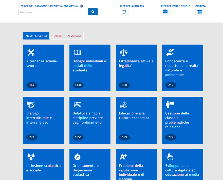Click the 129 count badge

pyautogui.click(x=124, y=137)
